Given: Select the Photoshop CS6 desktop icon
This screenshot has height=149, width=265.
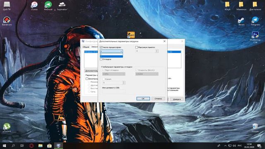Looking at the screenshot, I should [x=255, y=37].
